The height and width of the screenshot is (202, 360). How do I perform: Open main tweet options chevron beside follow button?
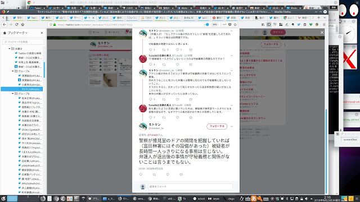coord(231,126)
